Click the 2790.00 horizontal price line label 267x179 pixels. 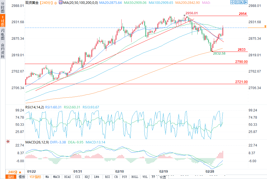(241, 62)
